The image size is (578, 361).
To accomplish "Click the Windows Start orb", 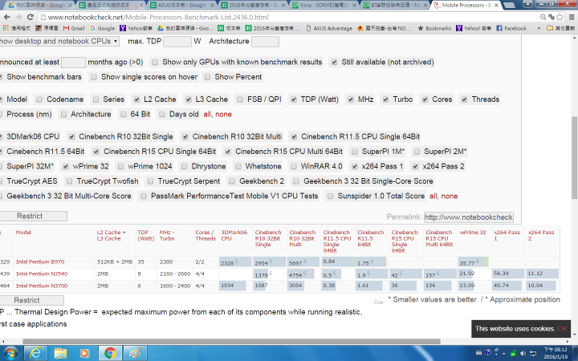I will click(10, 353).
